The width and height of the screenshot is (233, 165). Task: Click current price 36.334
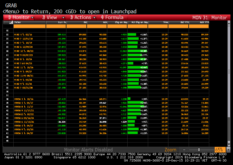point(62,122)
